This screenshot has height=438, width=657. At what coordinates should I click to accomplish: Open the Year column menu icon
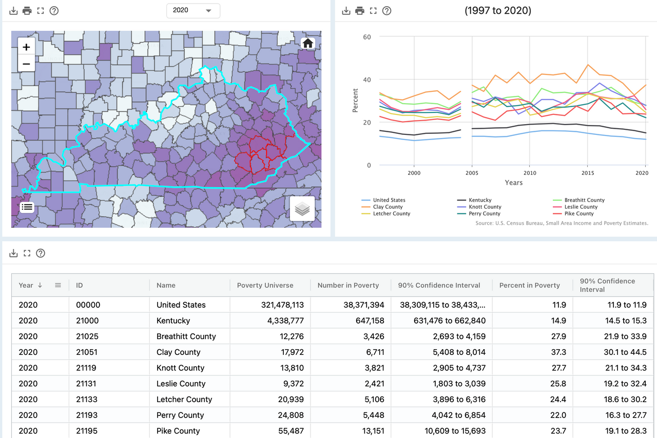58,285
